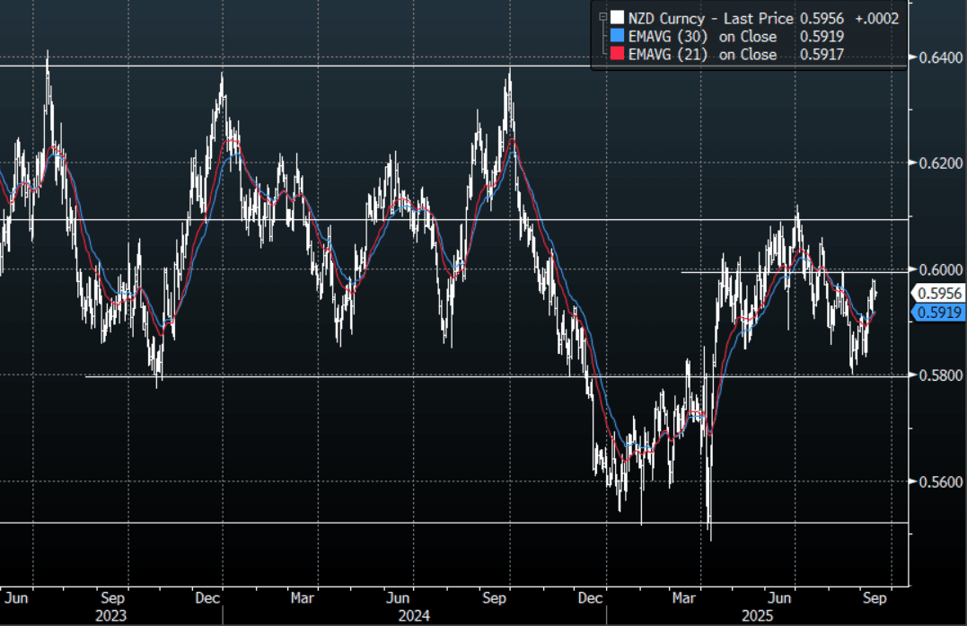
Task: Click the blue 0.5919 EMA price tag
Action: coord(937,313)
